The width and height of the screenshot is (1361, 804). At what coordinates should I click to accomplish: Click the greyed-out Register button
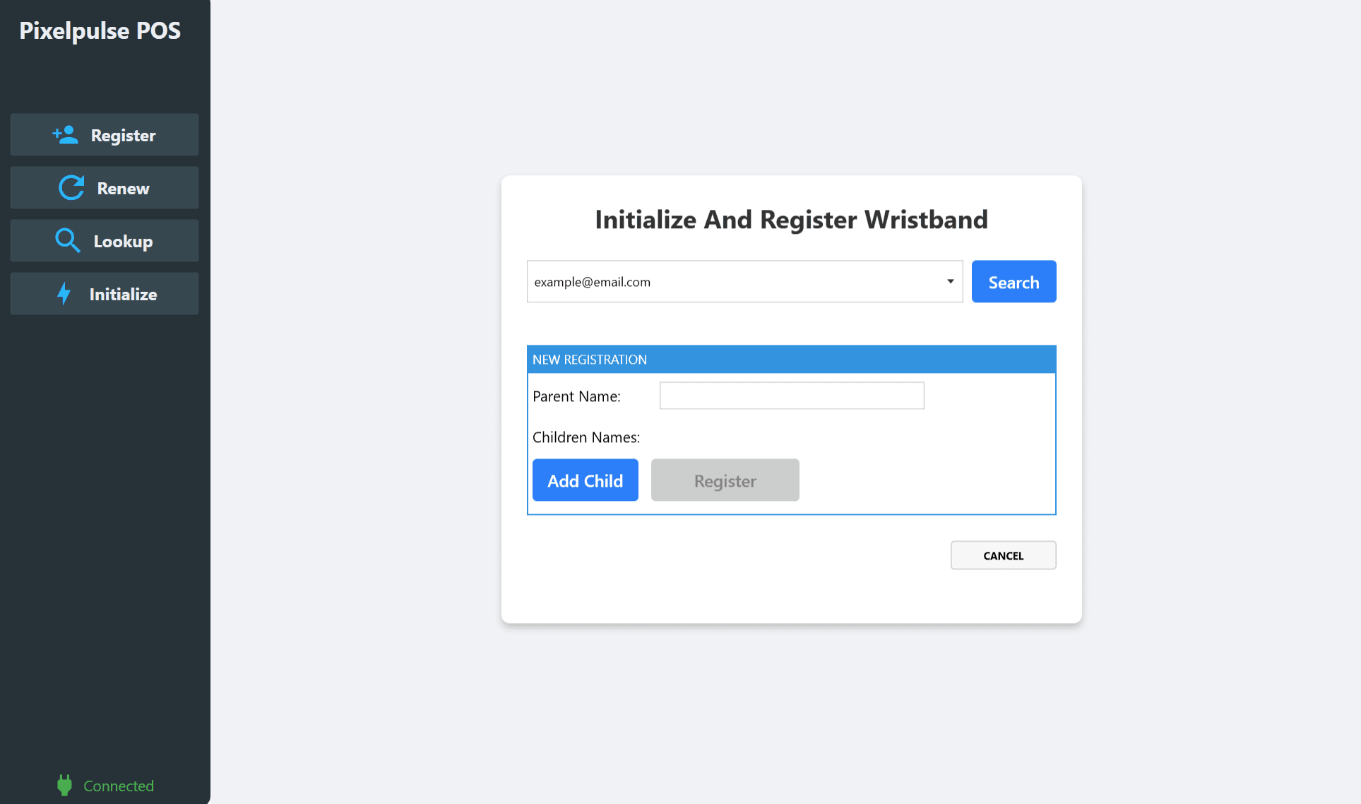725,480
